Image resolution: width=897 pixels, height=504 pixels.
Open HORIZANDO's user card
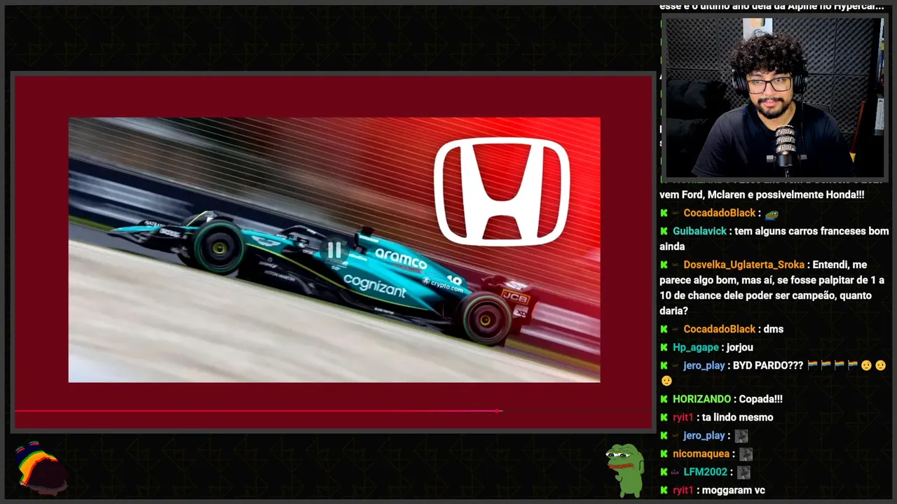click(x=701, y=399)
